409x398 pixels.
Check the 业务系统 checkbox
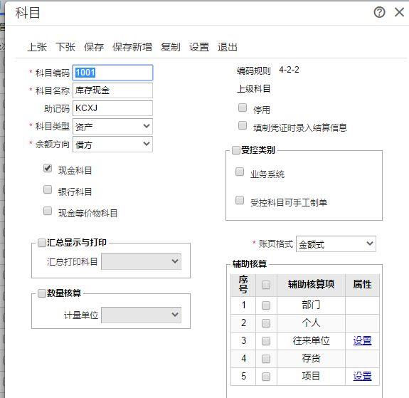click(x=240, y=172)
